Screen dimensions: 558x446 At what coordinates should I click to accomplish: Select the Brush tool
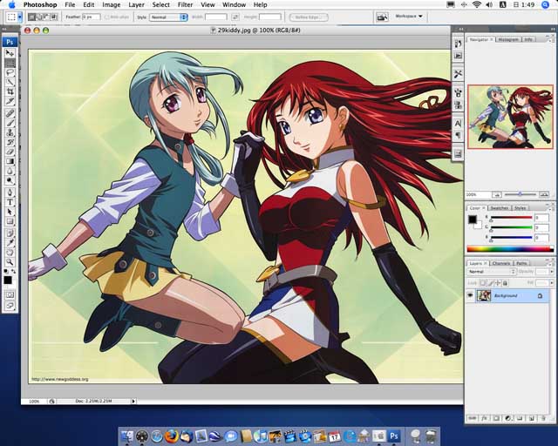tap(10, 123)
